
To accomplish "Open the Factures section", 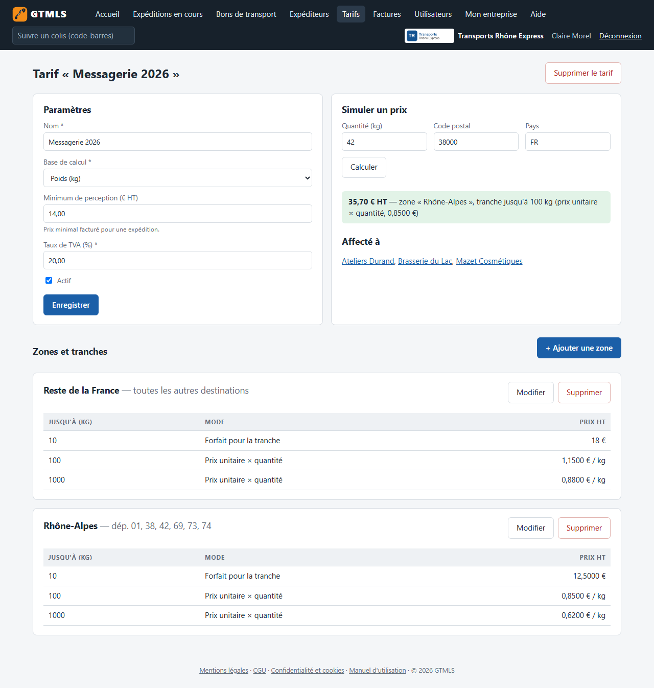I will pos(387,14).
